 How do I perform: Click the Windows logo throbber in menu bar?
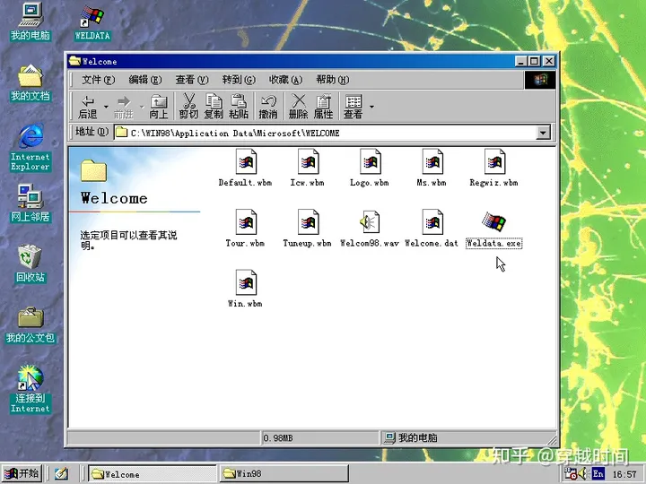540,80
